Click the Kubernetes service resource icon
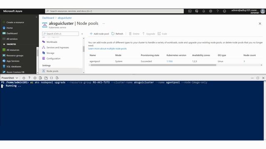Image resolution: width=266 pixels, height=149 pixels. click(44, 25)
